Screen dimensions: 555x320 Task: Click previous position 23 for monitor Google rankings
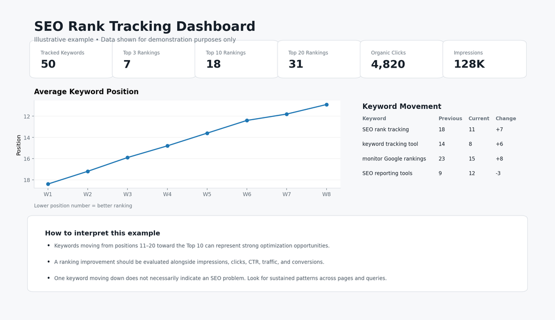pyautogui.click(x=442, y=159)
